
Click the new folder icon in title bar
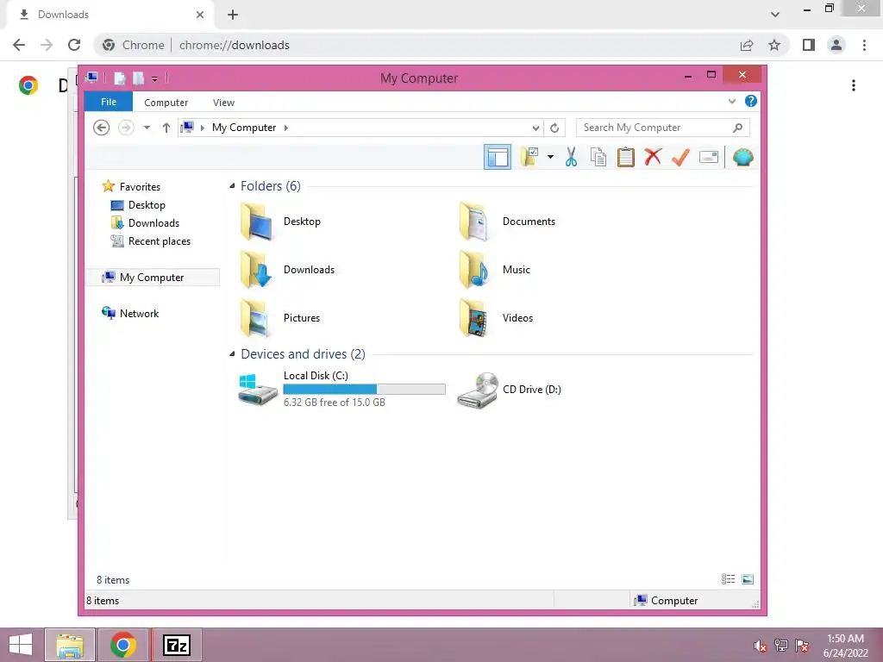point(138,78)
